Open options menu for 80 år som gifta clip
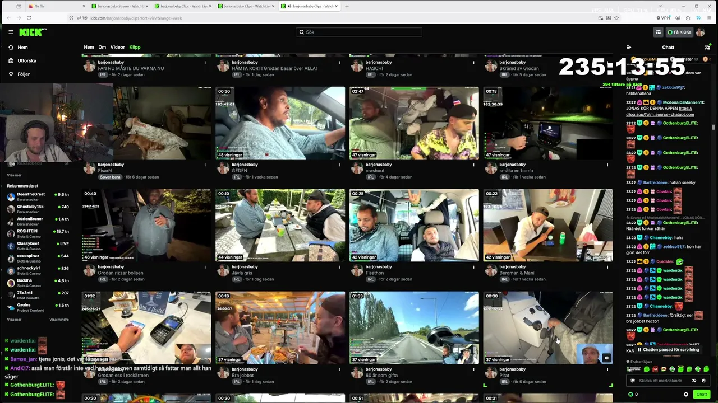The width and height of the screenshot is (718, 403). tap(473, 369)
